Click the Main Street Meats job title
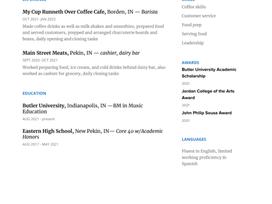This screenshot has width=272, height=204. point(81,53)
